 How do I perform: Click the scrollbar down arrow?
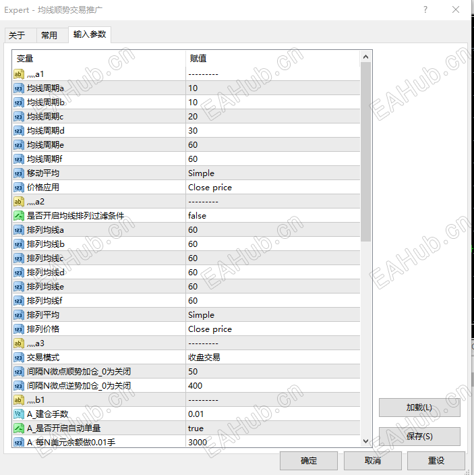[x=365, y=441]
